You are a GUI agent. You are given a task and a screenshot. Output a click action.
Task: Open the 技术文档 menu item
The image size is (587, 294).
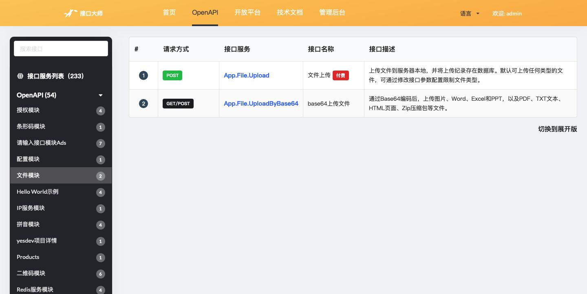[290, 13]
